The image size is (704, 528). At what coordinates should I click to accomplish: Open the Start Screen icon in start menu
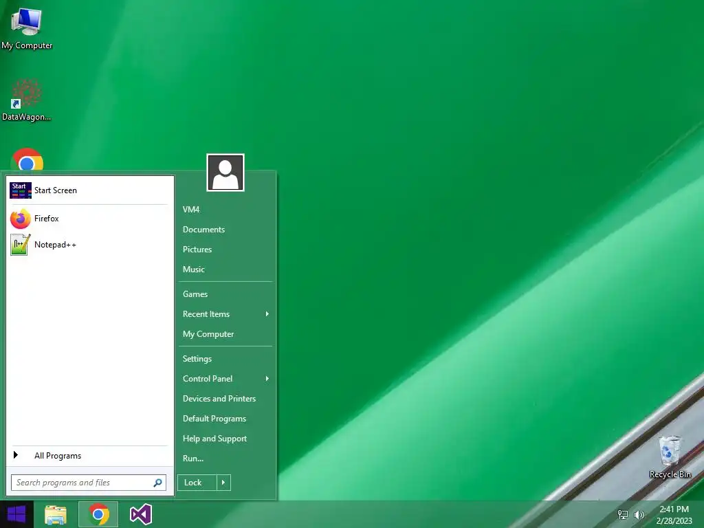[20, 190]
